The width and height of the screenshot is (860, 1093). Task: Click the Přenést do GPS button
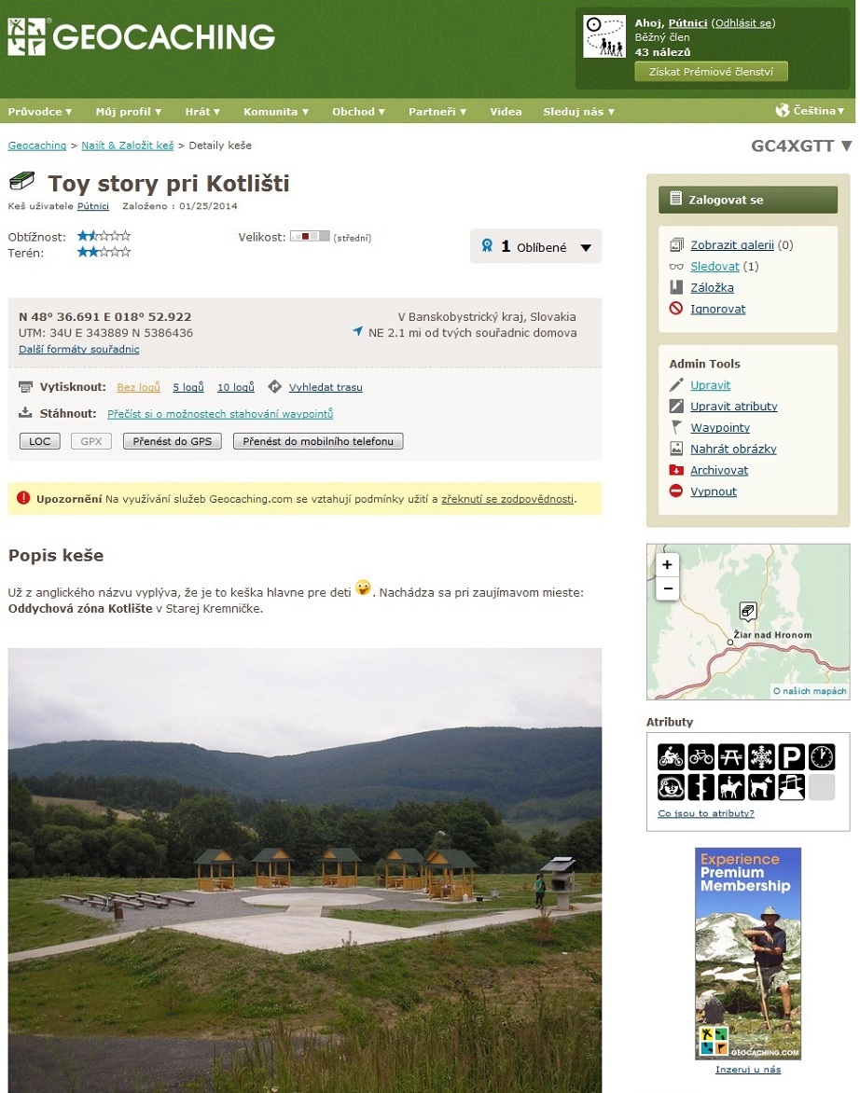173,441
